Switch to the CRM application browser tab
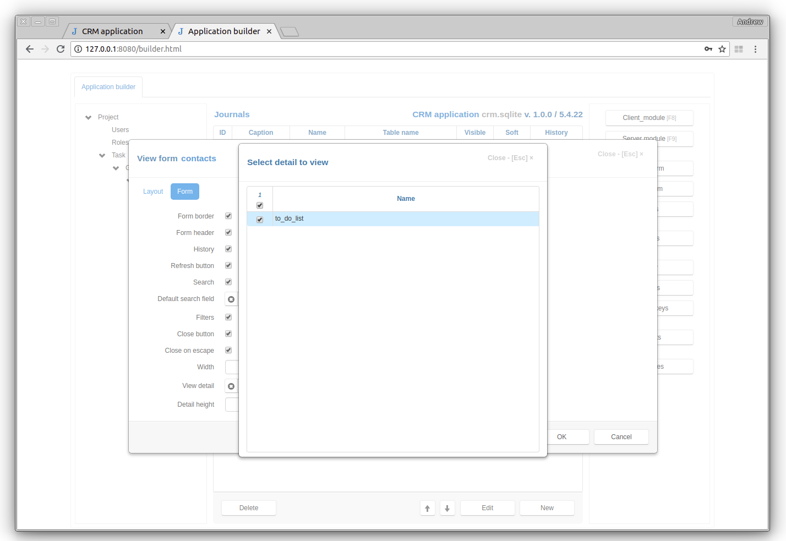Image resolution: width=786 pixels, height=541 pixels. 112,31
